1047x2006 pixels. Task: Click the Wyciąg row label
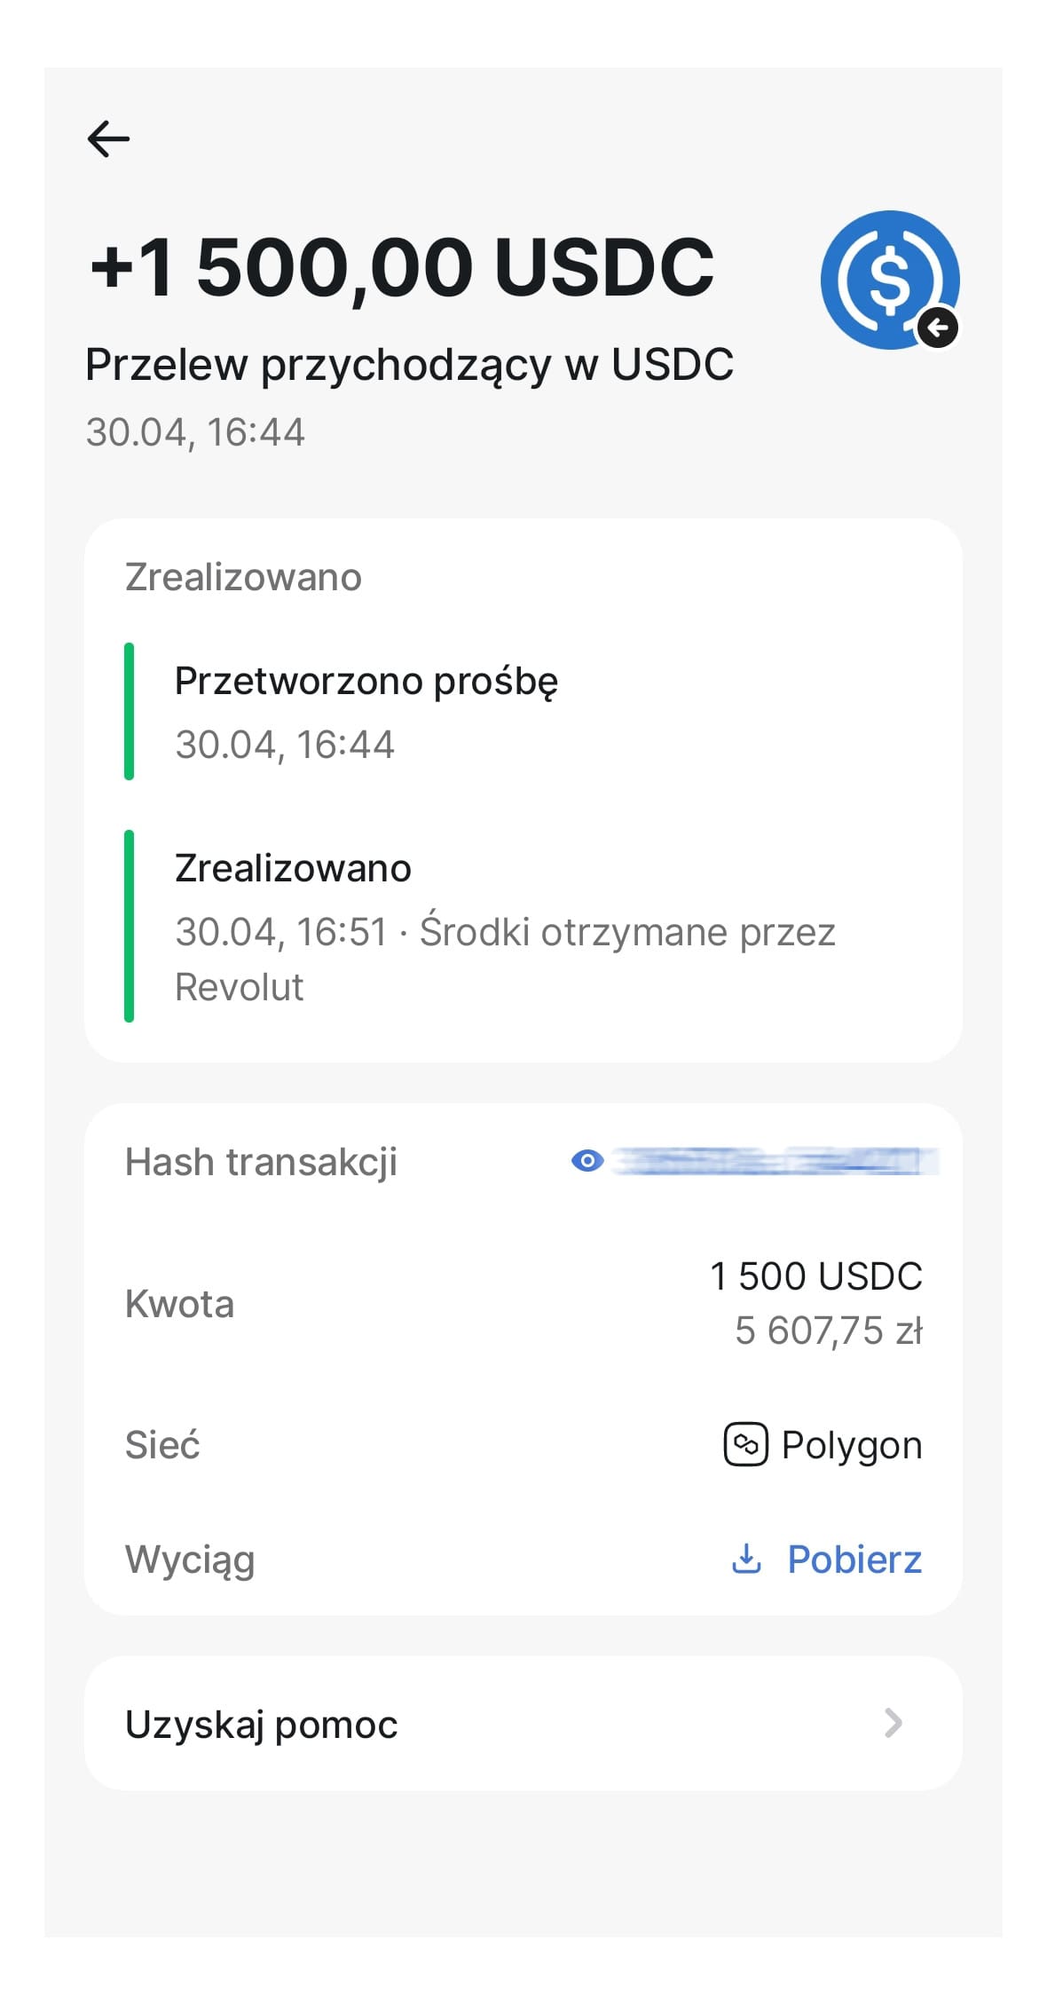point(190,1560)
